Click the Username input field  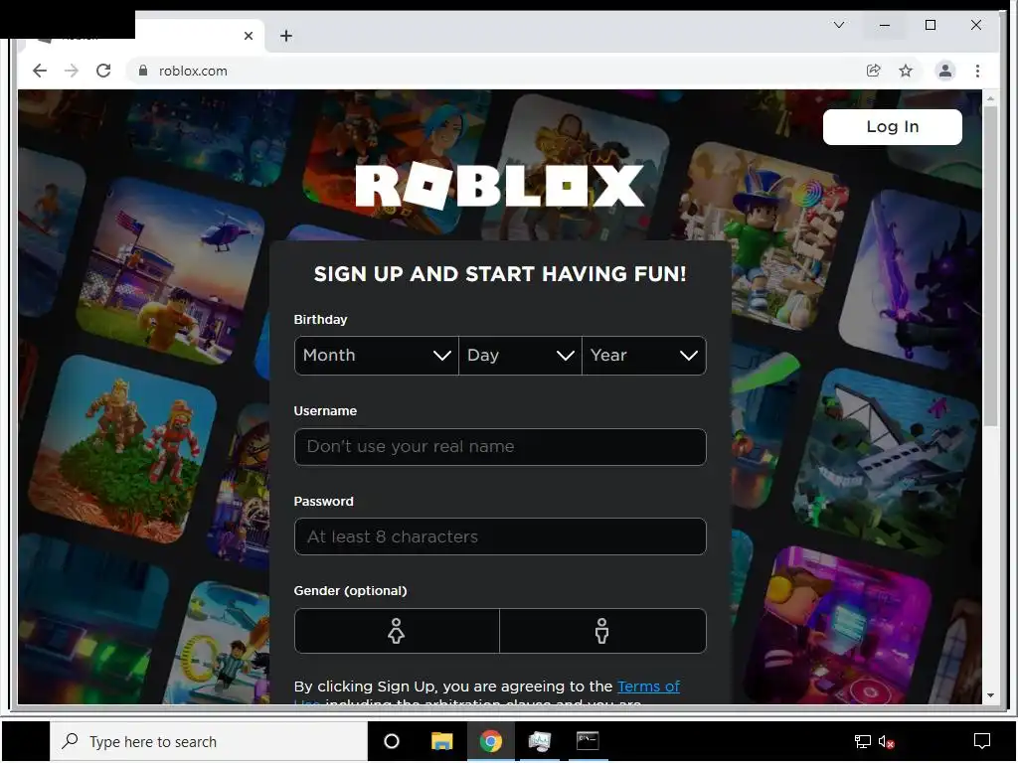pyautogui.click(x=500, y=446)
